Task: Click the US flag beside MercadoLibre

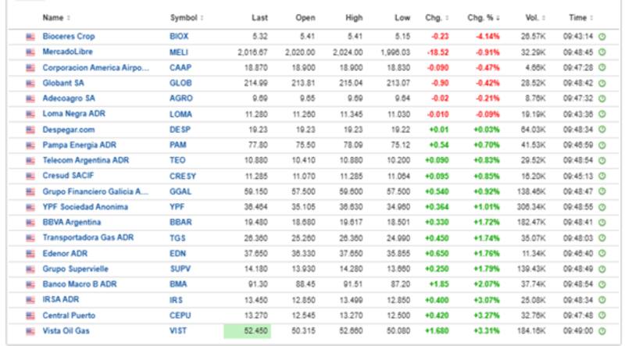Action: point(30,52)
